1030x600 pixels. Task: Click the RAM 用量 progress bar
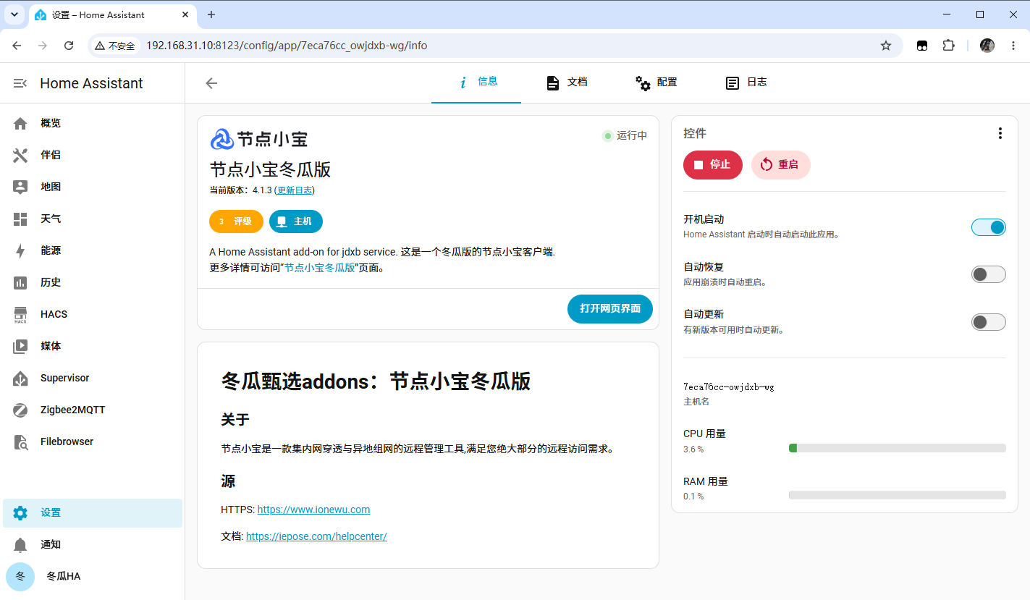tap(898, 495)
